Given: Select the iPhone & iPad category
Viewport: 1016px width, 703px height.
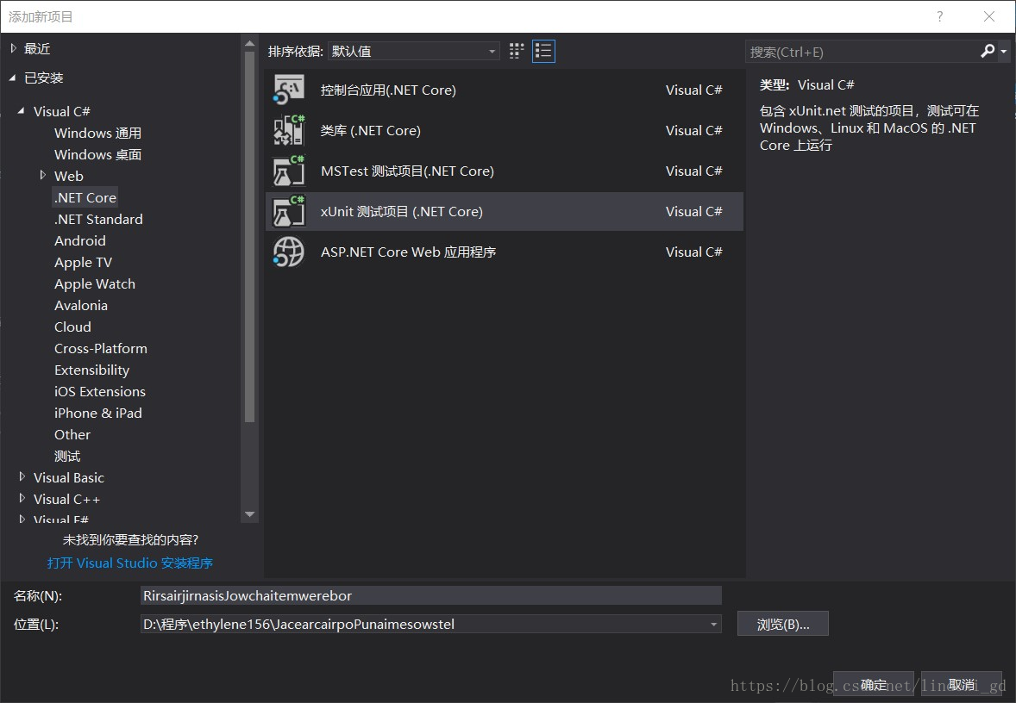Looking at the screenshot, I should [97, 413].
